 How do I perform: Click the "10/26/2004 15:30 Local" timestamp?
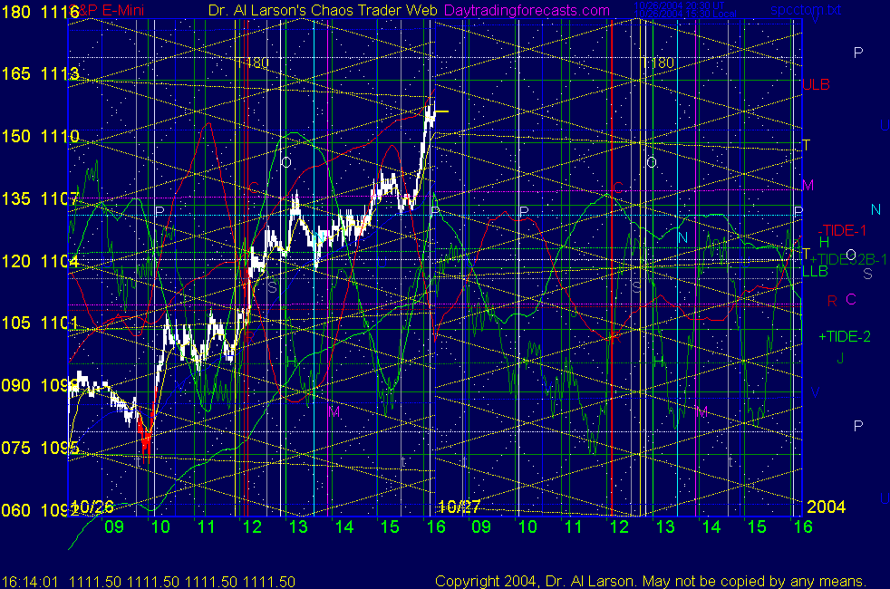point(685,14)
